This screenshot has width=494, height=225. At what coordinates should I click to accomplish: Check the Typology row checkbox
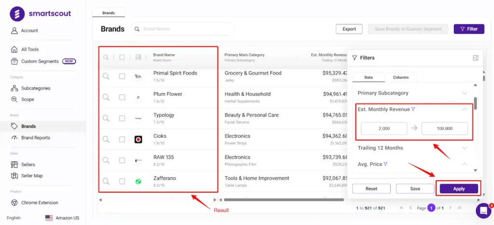click(122, 119)
